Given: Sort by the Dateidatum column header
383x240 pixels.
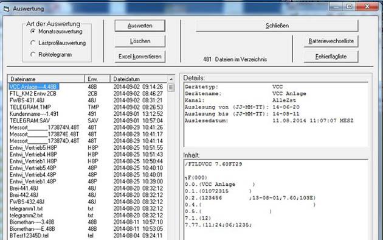Looking at the screenshot, I should 139,79.
